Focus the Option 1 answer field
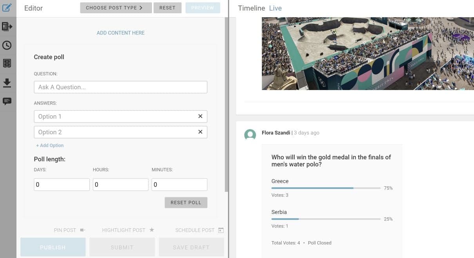This screenshot has width=474, height=258. click(121, 116)
